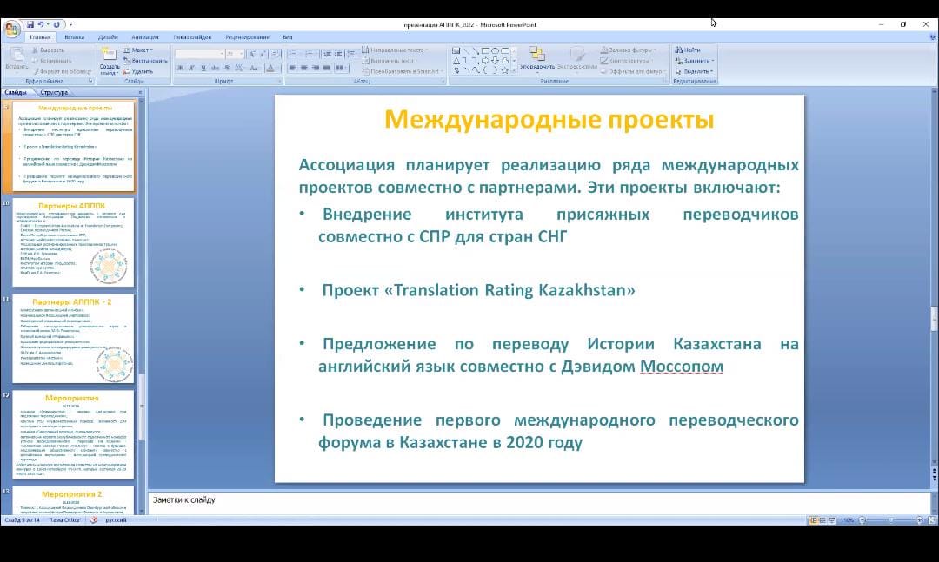Open PowerPoint help icon
939x562 pixels.
tap(929, 37)
